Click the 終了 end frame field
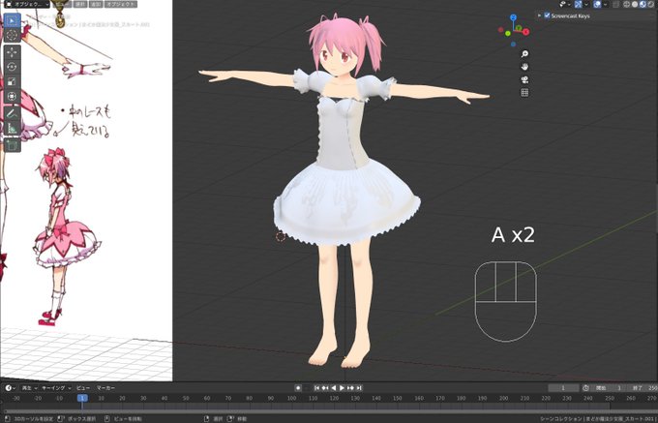The image size is (658, 423). (x=643, y=388)
